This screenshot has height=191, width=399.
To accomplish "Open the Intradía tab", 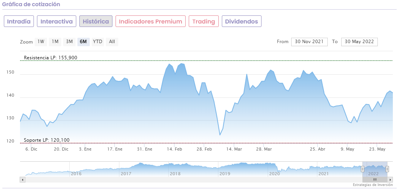I will point(19,21).
